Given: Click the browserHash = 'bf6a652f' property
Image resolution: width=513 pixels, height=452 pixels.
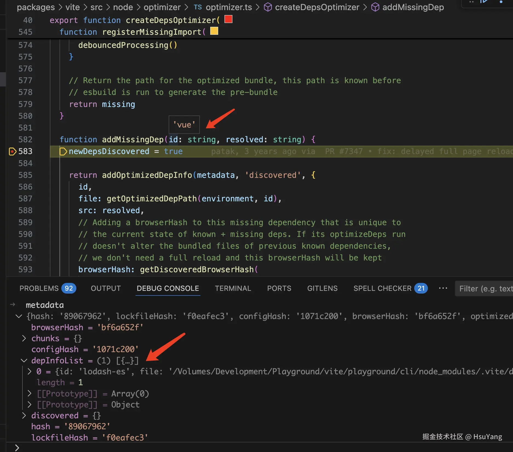Looking at the screenshot, I should 87,328.
